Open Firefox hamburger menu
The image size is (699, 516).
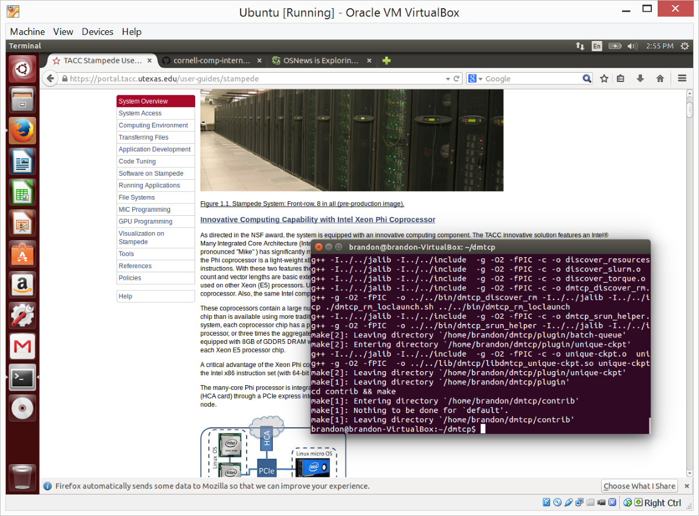682,79
